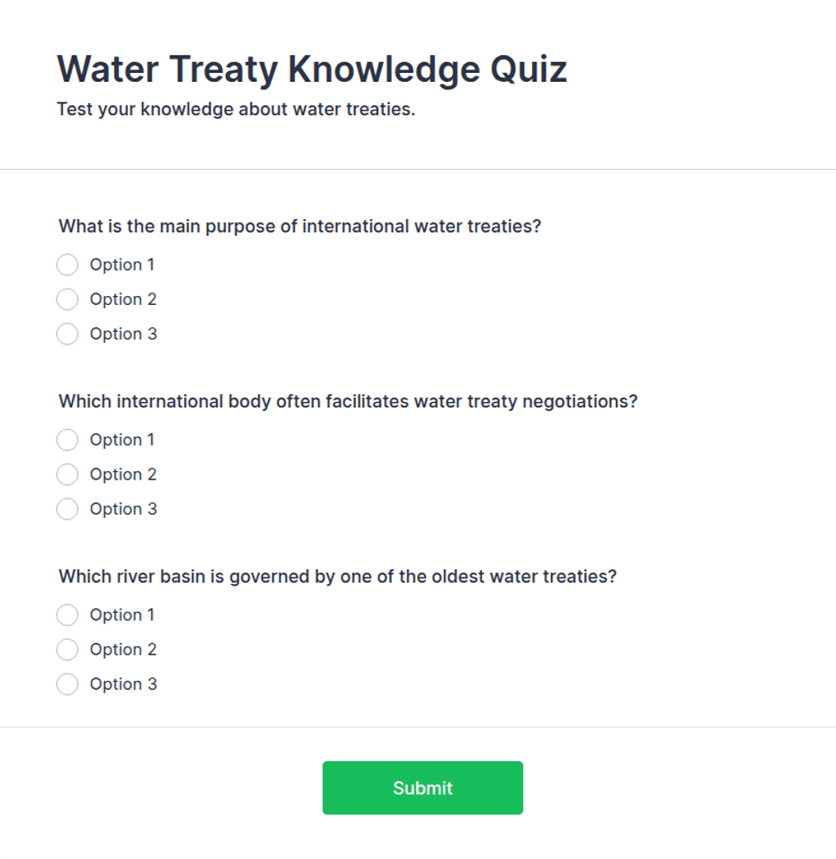Viewport: 836px width, 859px height.
Task: Click the Option 3 label under first question
Action: 123,334
